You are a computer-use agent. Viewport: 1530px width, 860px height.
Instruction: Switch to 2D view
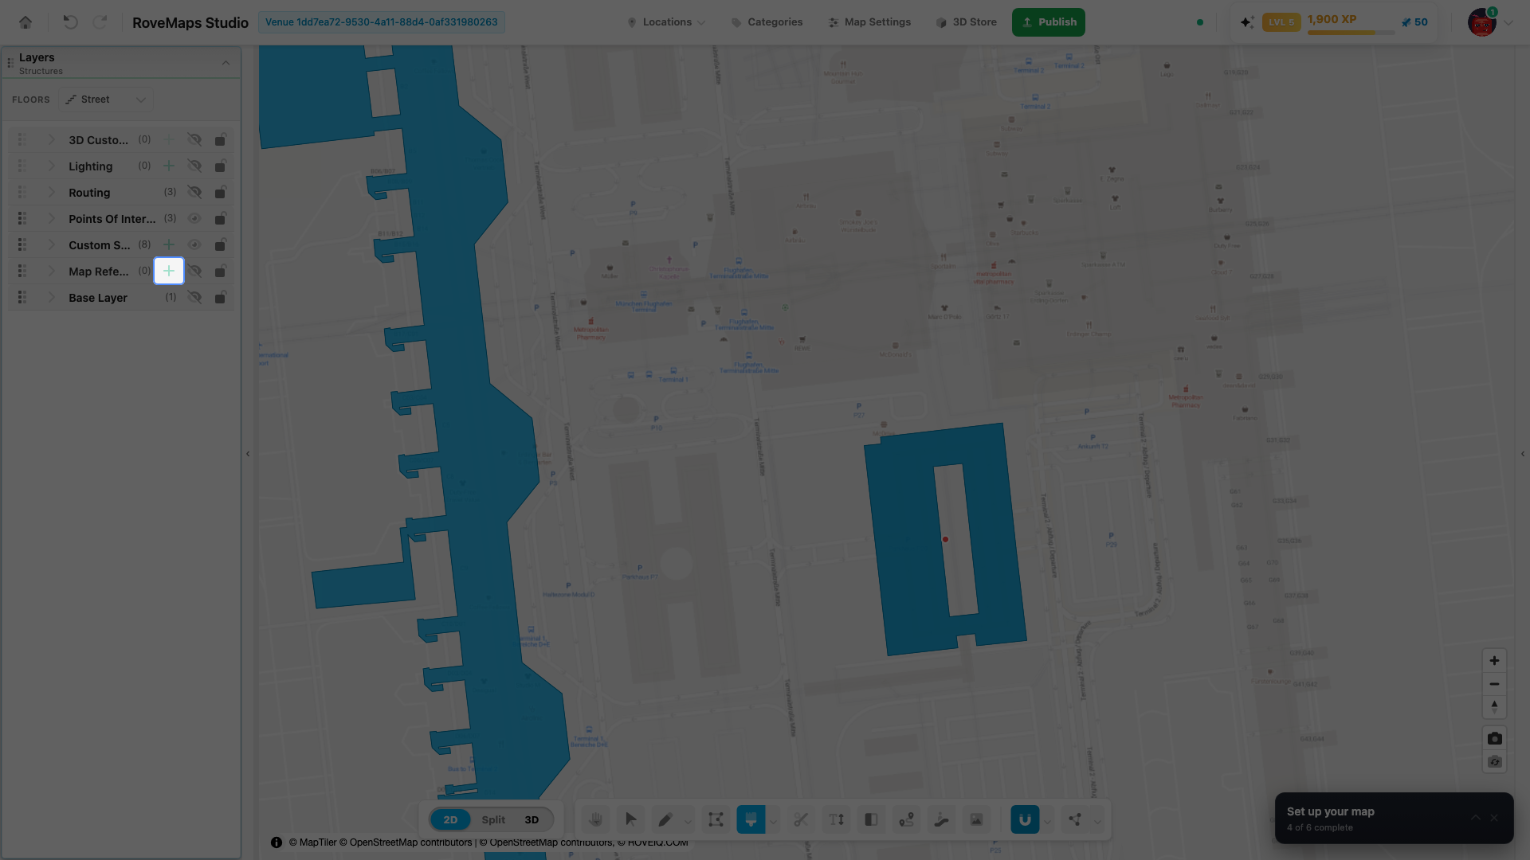click(x=450, y=819)
